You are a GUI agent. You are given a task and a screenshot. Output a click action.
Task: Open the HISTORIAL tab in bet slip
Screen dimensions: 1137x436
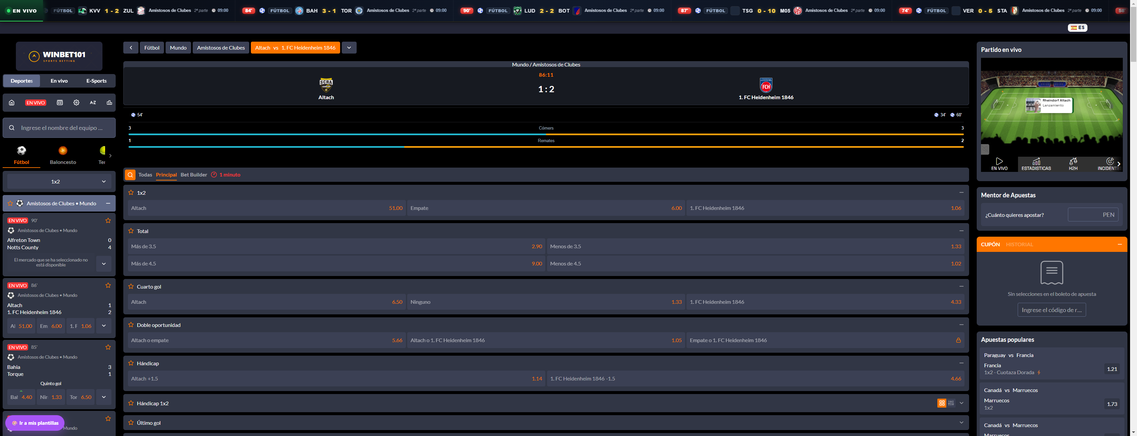click(x=1019, y=245)
